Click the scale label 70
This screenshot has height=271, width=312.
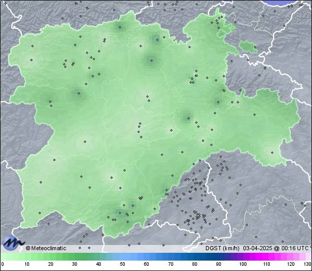pos(171,264)
